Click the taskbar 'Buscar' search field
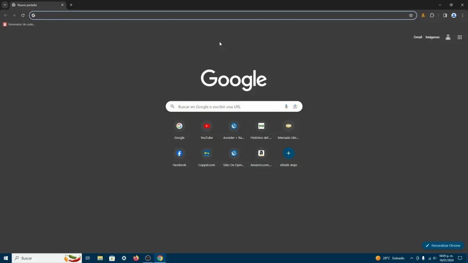This screenshot has height=263, width=468. point(47,258)
